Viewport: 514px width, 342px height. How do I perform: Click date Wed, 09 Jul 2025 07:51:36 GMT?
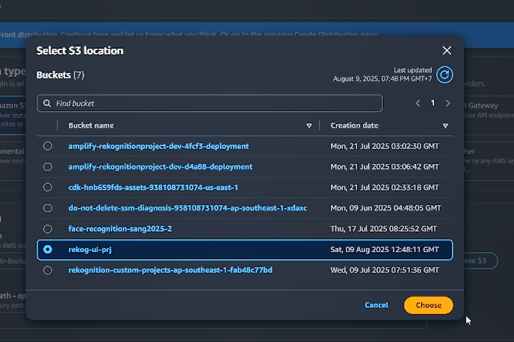tap(385, 270)
